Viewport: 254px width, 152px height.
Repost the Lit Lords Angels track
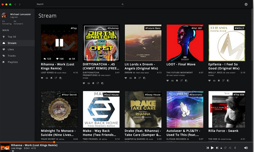130,78
